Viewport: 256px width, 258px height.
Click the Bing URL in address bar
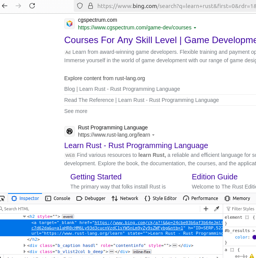[x=176, y=6]
